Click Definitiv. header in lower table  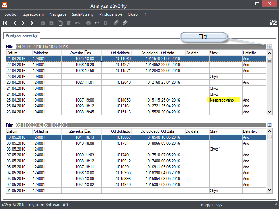coord(254,131)
